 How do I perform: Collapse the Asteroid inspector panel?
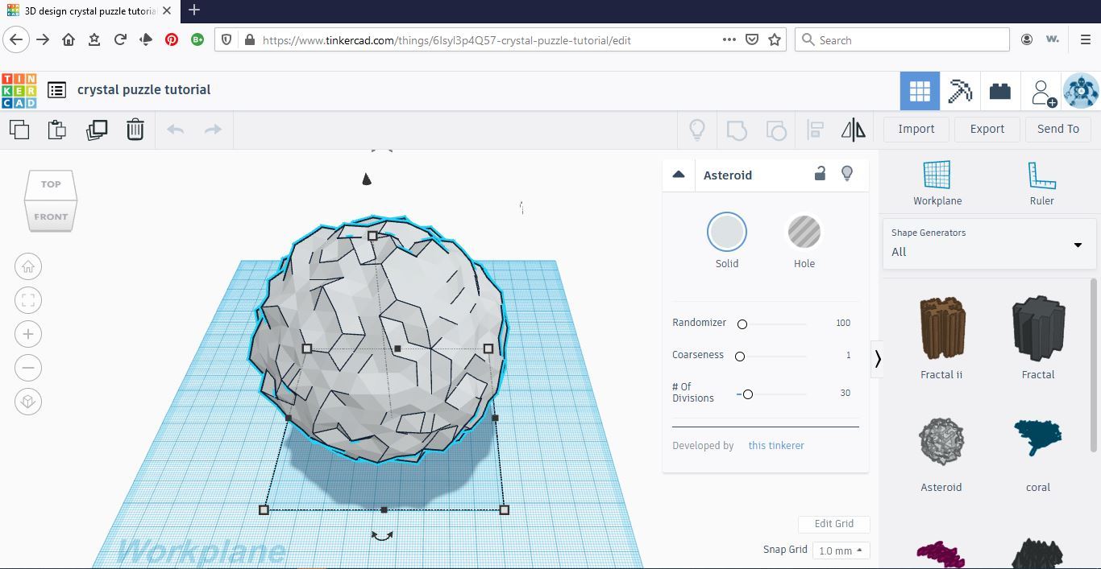point(679,175)
